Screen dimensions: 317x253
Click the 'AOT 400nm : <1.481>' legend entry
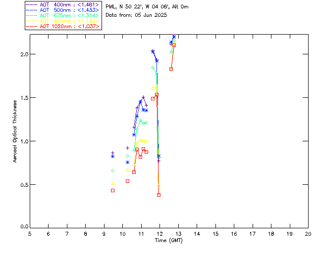point(63,5)
